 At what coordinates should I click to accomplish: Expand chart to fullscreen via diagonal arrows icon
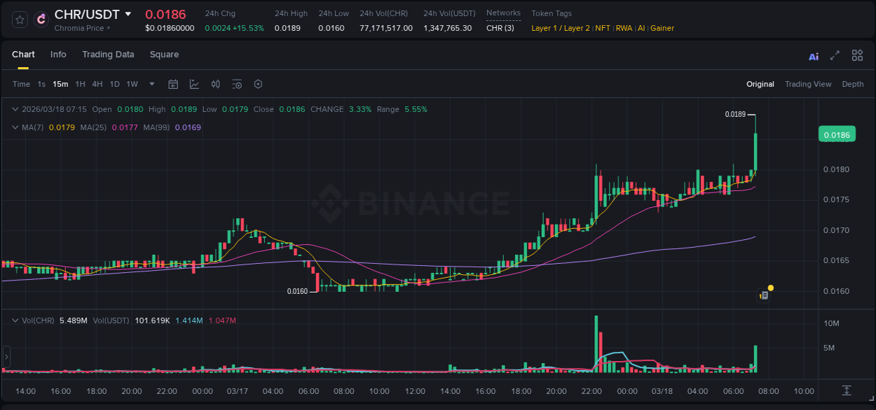coord(834,55)
